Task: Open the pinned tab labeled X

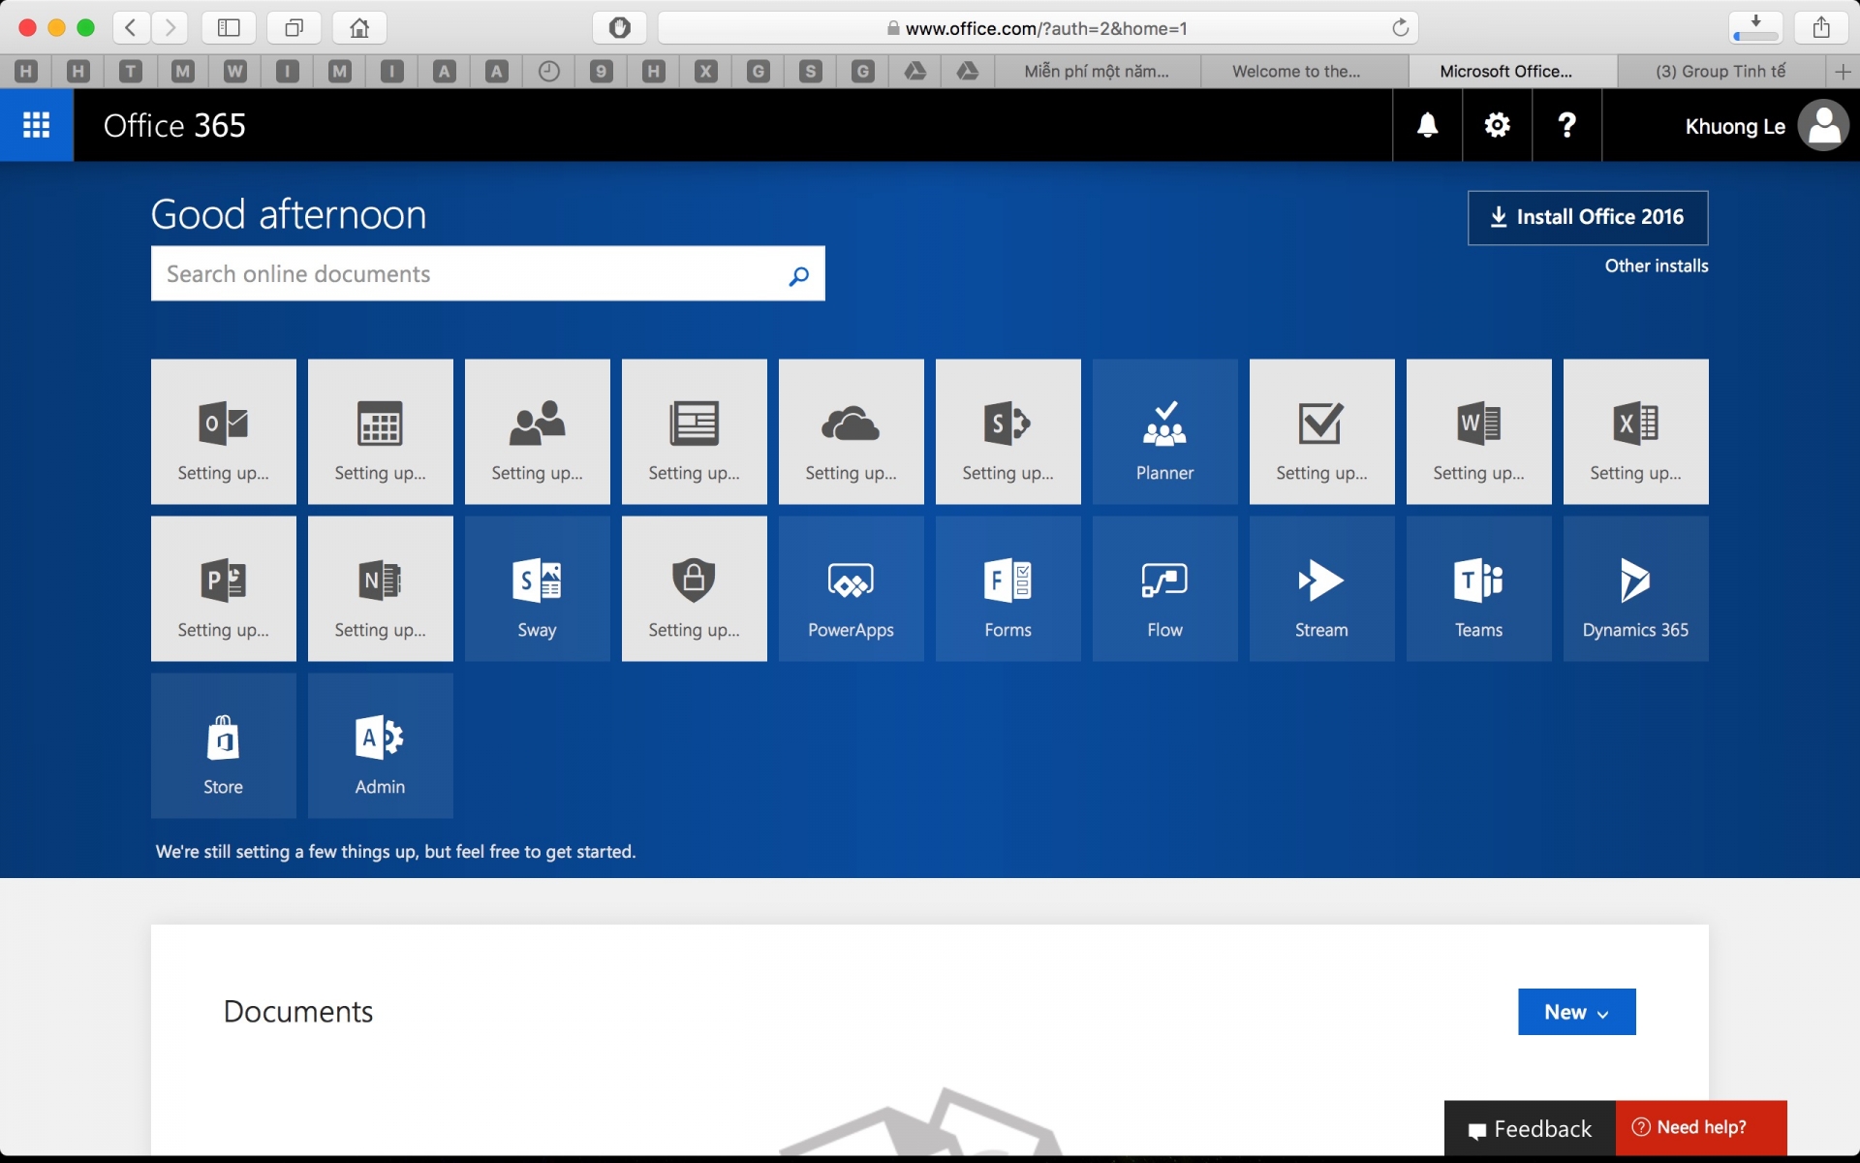Action: [x=706, y=71]
